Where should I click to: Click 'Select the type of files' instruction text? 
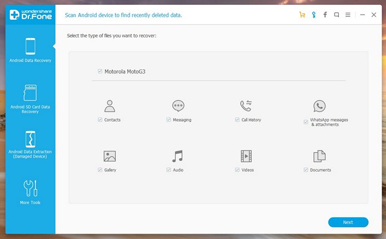tap(112, 36)
